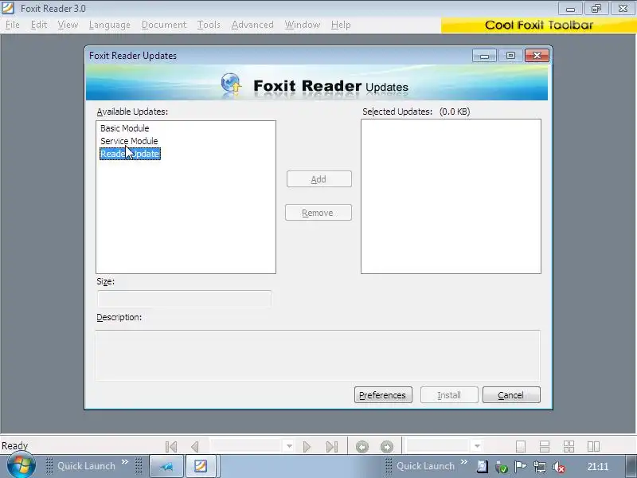The width and height of the screenshot is (637, 478).
Task: Click the next view round button
Action: (x=387, y=447)
